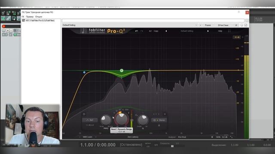The width and height of the screenshot is (275, 154).
Task: Open the 12 dB/oct slope selector
Action: coord(90,125)
